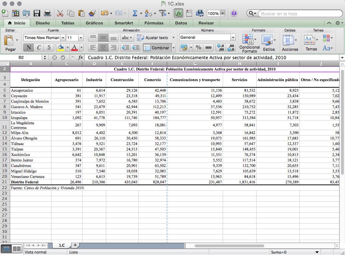
Task: Switch to the Diseño ribbon tab
Action: pyautogui.click(x=43, y=23)
